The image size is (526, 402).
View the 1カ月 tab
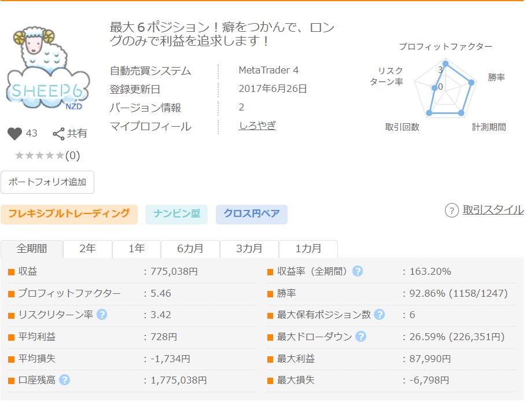(x=308, y=249)
